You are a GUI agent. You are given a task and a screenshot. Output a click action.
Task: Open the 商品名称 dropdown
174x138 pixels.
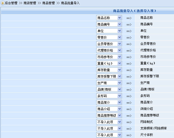point(109,18)
